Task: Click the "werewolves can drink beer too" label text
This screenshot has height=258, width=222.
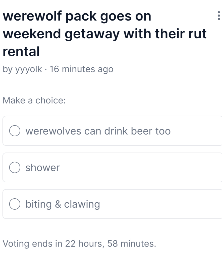Action: click(x=98, y=131)
